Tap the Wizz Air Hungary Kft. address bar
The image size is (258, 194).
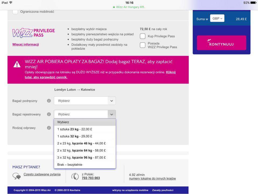[x=129, y=7]
